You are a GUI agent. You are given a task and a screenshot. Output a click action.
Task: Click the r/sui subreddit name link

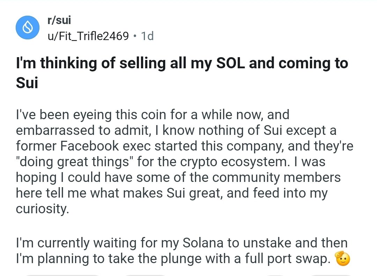coord(59,20)
